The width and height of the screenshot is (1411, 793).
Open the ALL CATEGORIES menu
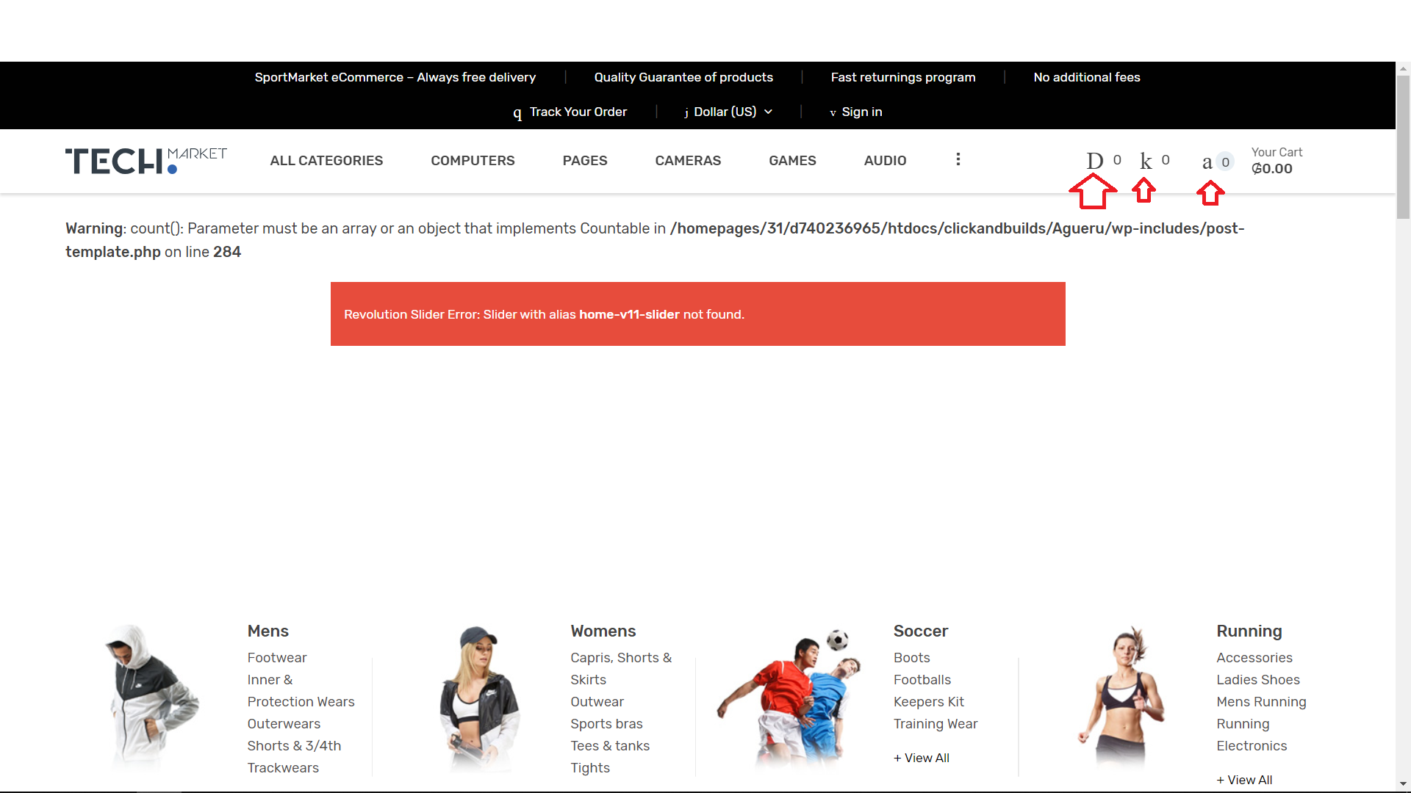326,160
